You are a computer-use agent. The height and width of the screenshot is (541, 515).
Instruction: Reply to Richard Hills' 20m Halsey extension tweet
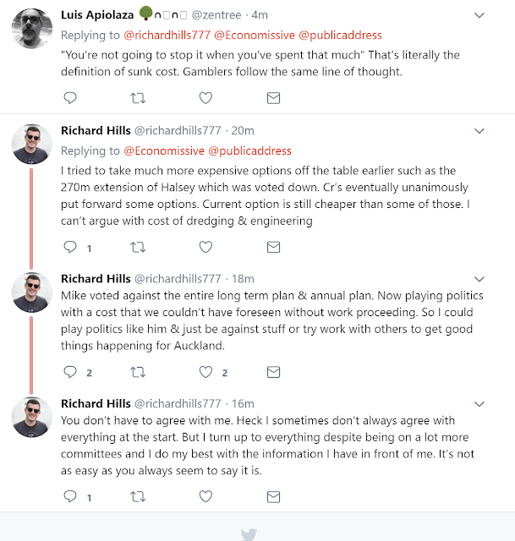coord(70,248)
